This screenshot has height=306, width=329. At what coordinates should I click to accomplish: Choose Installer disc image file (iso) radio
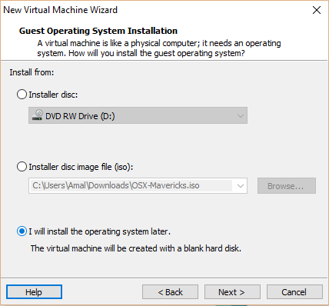(x=22, y=167)
